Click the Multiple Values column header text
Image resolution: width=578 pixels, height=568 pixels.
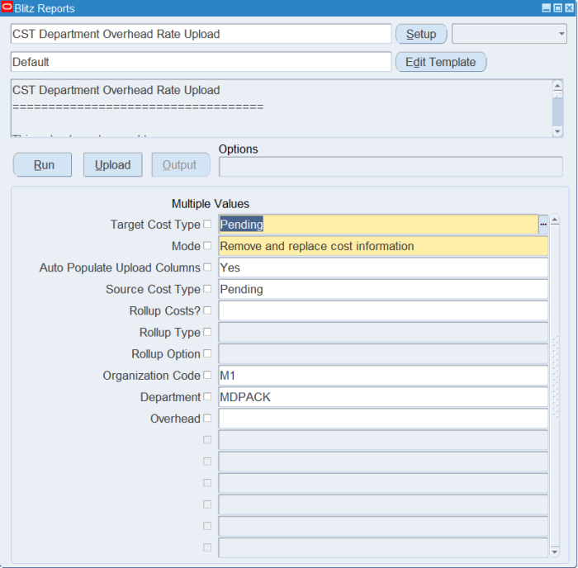pyautogui.click(x=211, y=203)
